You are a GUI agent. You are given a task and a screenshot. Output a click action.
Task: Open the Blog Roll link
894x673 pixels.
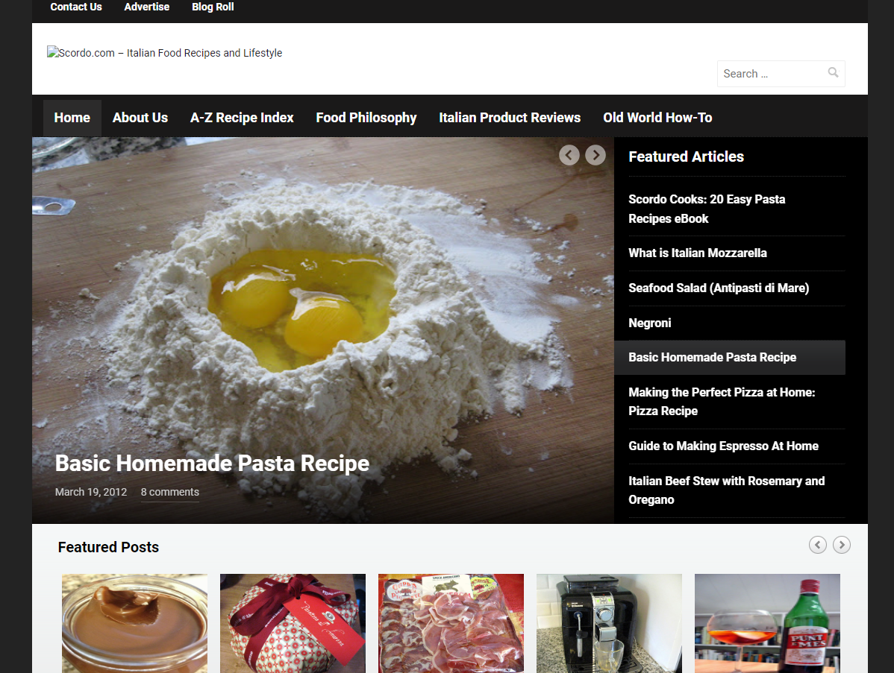tap(213, 7)
